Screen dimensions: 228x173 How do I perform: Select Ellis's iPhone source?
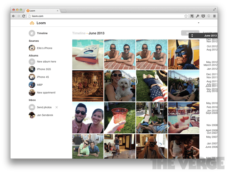click(32, 48)
